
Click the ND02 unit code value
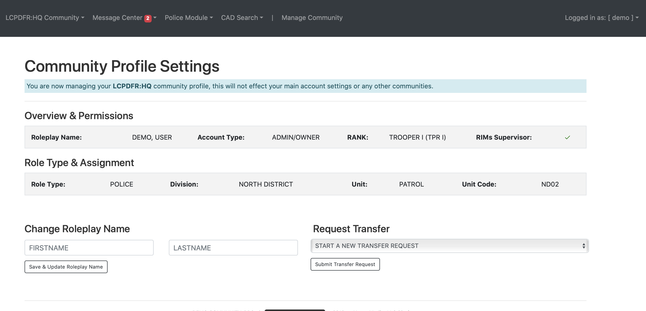pos(550,184)
